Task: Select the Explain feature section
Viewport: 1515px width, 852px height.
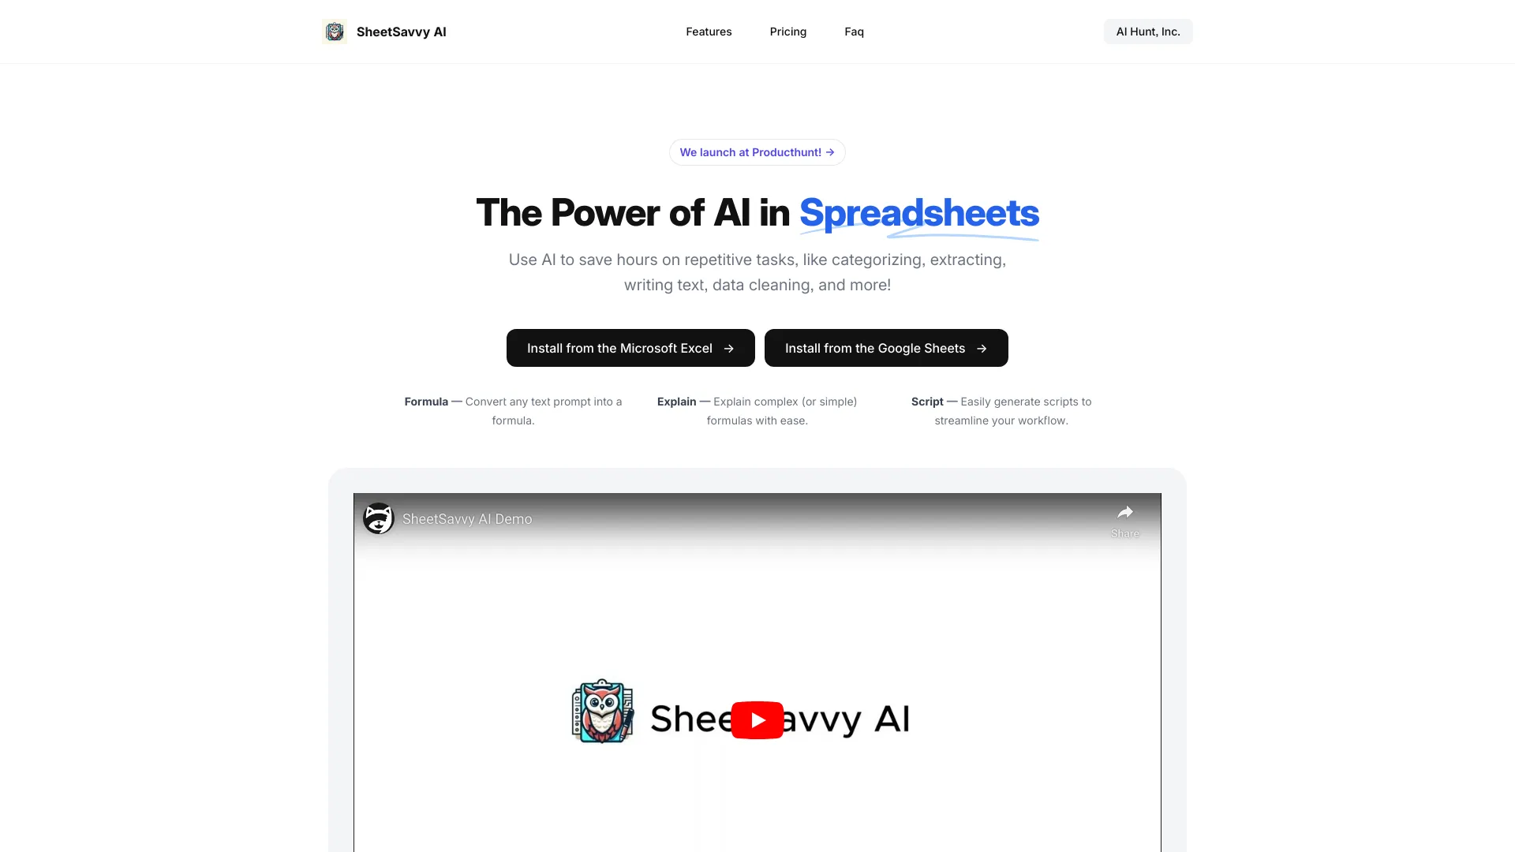Action: [757, 411]
